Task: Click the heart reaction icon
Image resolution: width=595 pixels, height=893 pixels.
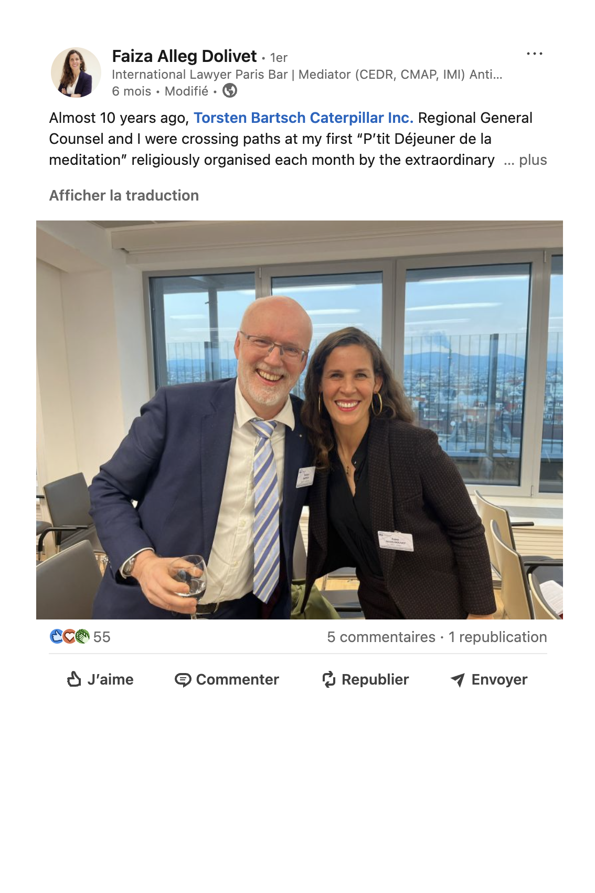Action: click(x=69, y=637)
